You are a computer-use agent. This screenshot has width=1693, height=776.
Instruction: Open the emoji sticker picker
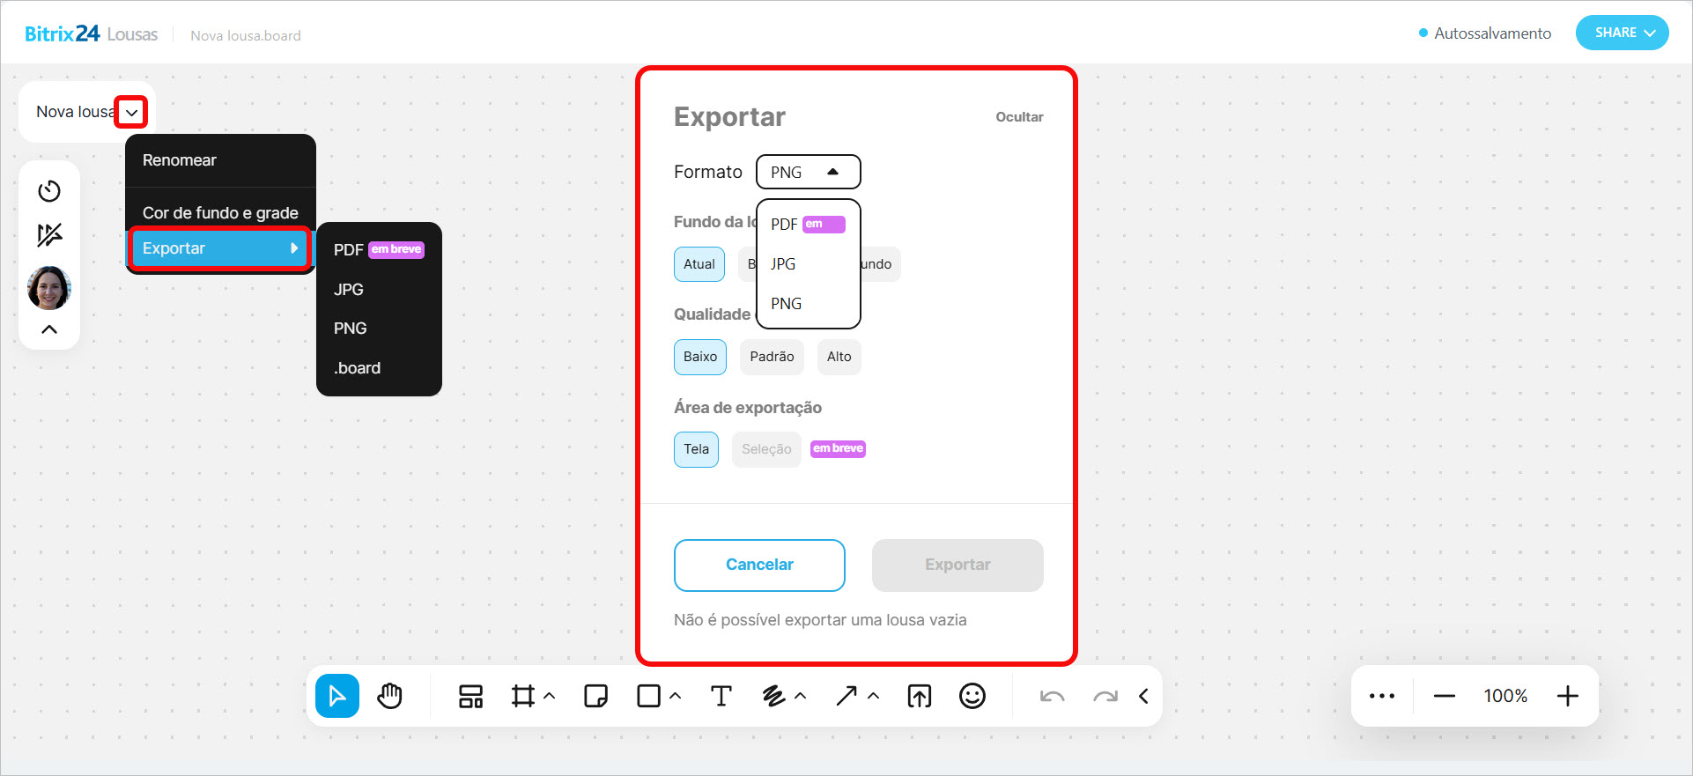tap(972, 696)
